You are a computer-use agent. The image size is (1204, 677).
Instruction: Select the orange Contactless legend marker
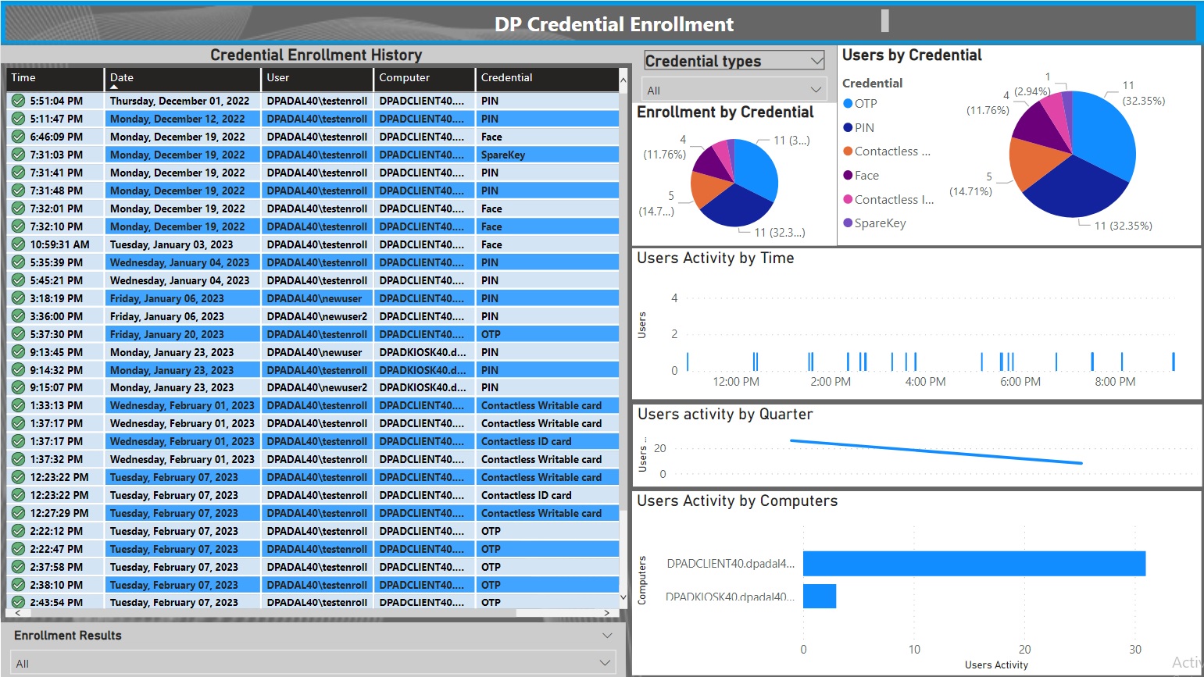click(849, 151)
